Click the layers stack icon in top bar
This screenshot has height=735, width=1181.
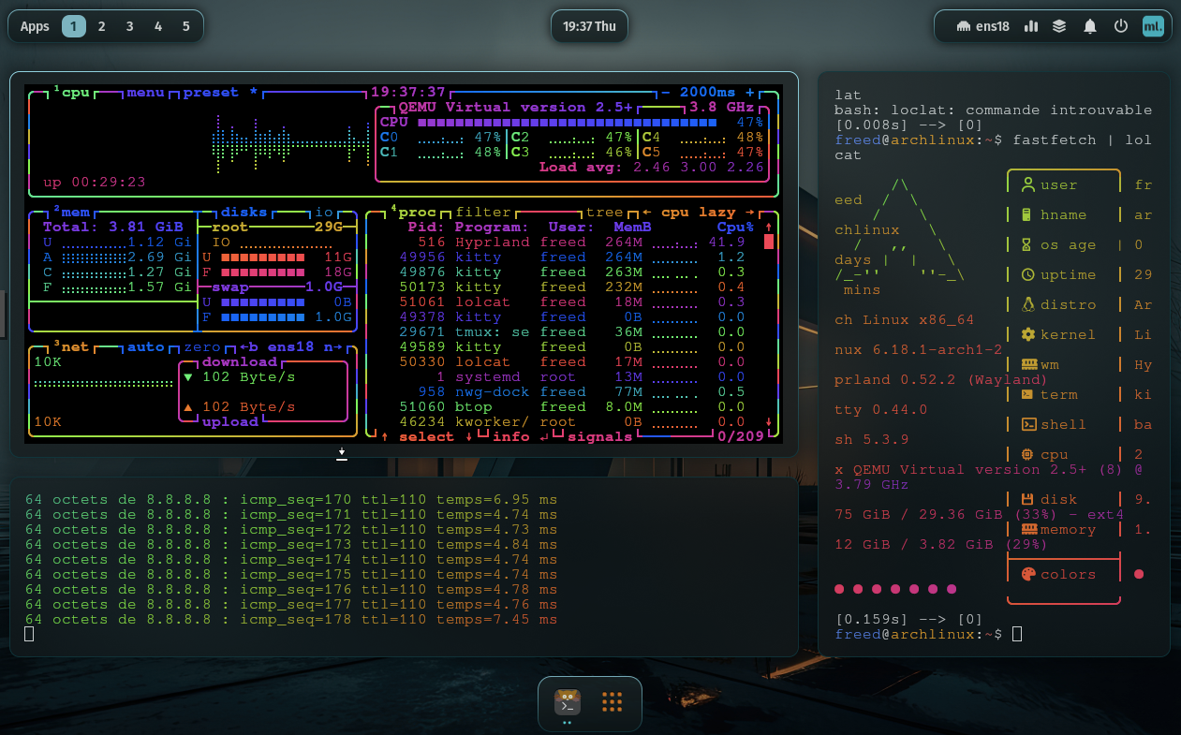coord(1059,26)
